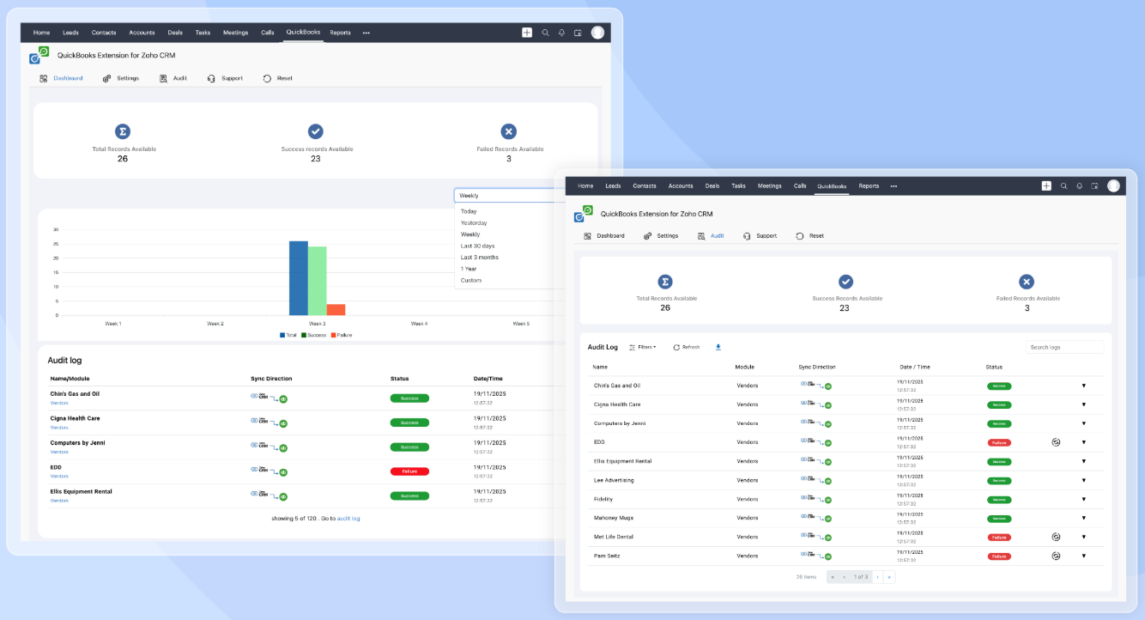Click checkmark Success records icon in Dashboard window
The width and height of the screenshot is (1145, 620).
pos(316,131)
